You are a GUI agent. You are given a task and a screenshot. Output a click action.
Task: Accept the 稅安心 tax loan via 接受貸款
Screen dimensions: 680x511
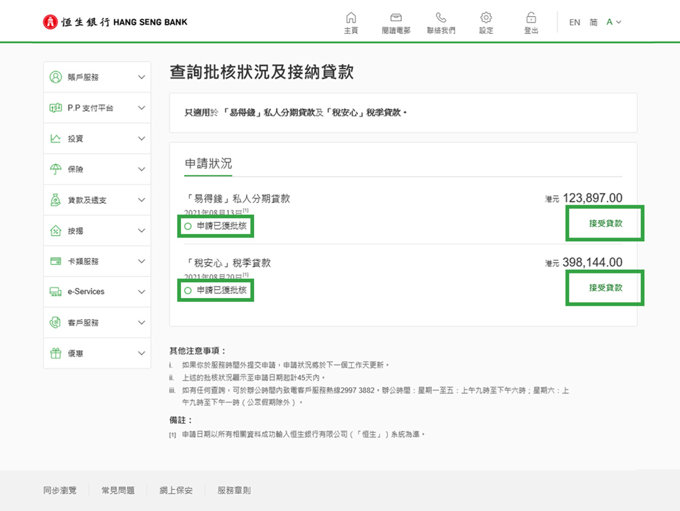point(605,288)
